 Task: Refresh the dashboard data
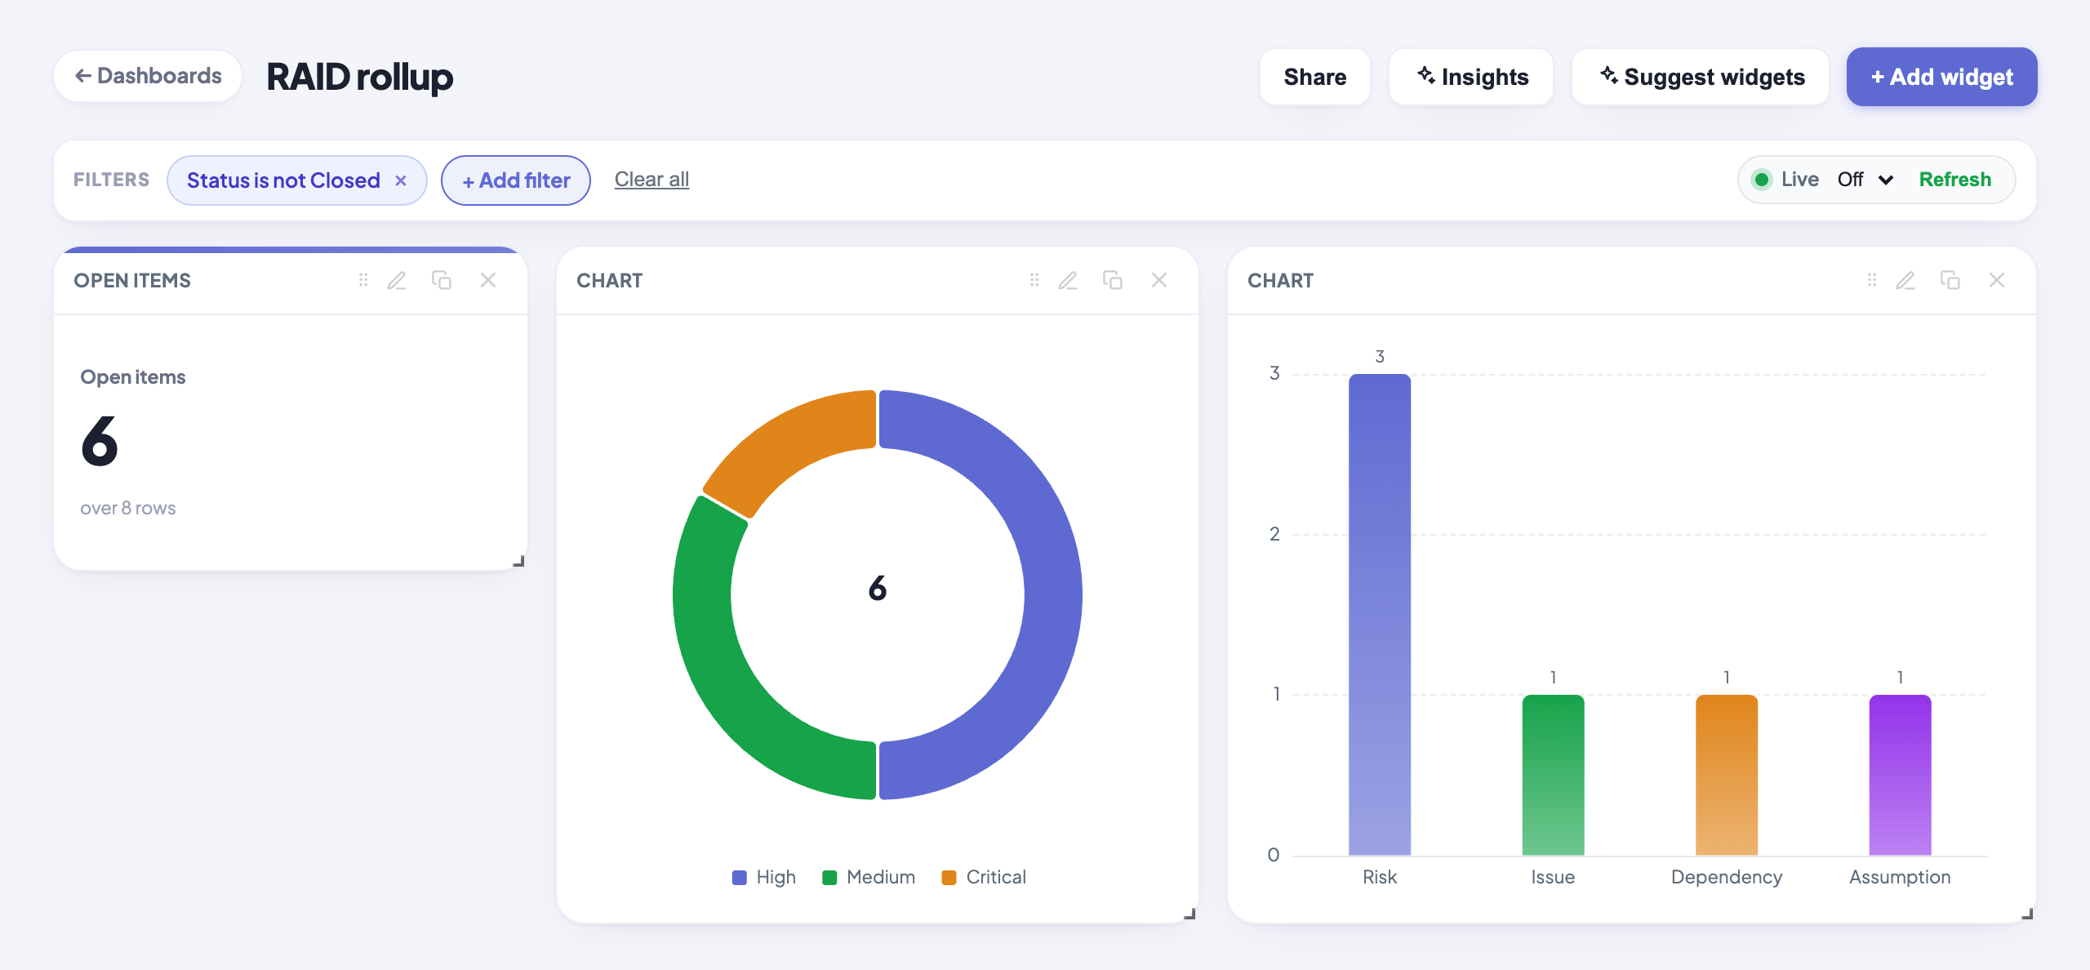1954,180
